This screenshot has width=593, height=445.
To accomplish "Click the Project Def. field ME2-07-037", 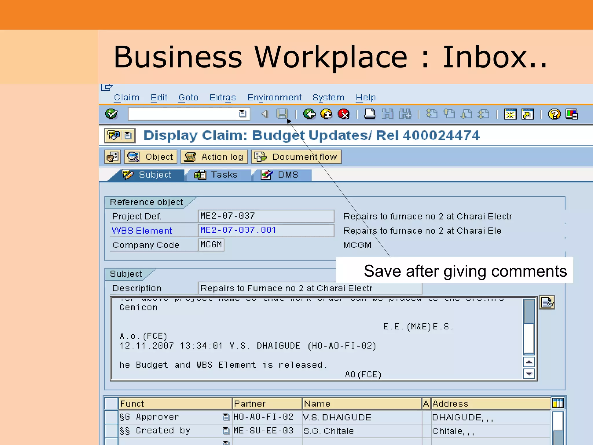I will click(266, 216).
